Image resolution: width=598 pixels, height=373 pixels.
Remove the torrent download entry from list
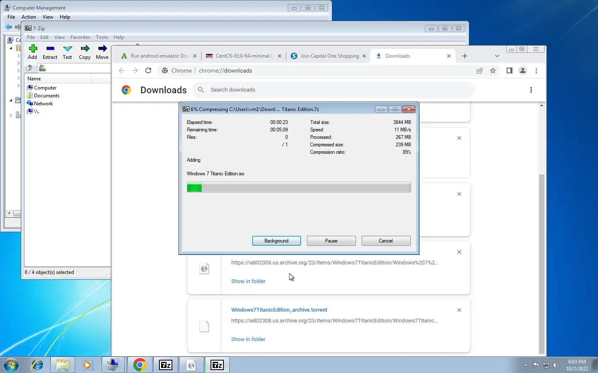click(459, 310)
